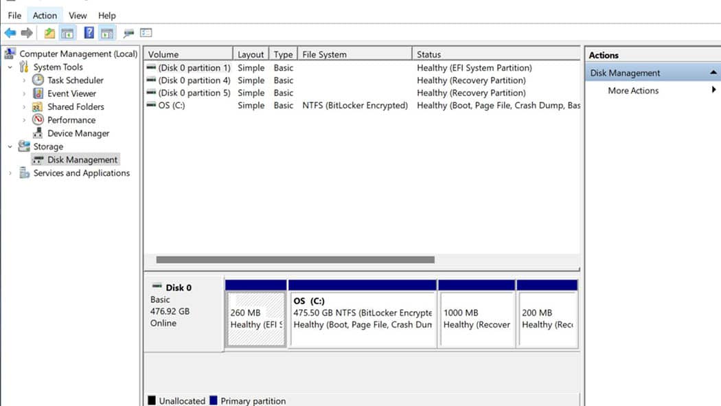Viewport: 721px width, 406px height.
Task: Click the drive icon beside OS (C:) row
Action: click(x=151, y=105)
